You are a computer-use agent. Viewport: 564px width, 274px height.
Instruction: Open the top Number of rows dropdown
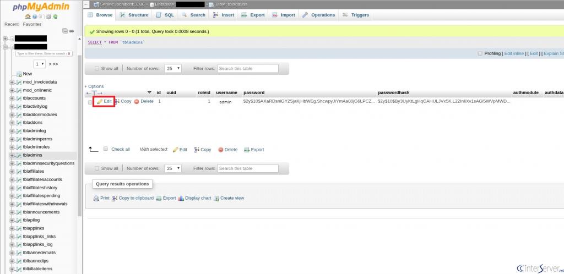click(x=172, y=68)
